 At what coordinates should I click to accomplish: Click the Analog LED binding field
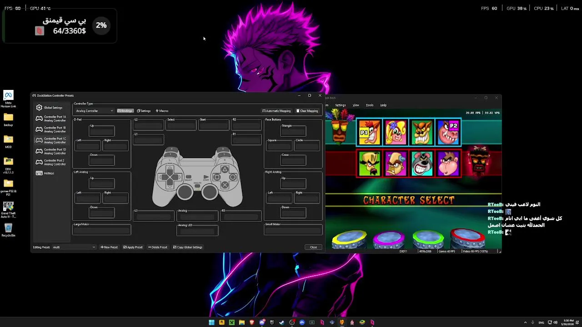tap(197, 231)
